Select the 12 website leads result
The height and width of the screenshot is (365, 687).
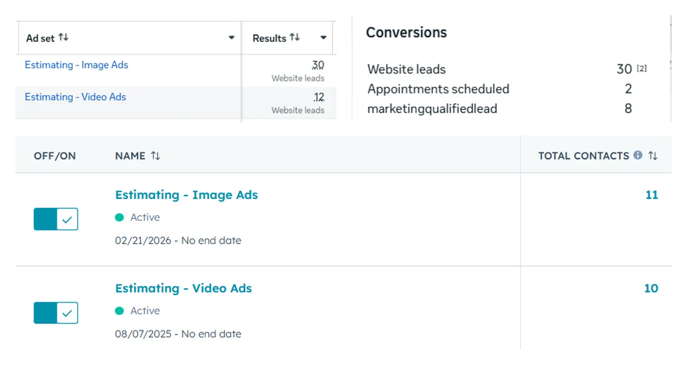tap(319, 97)
